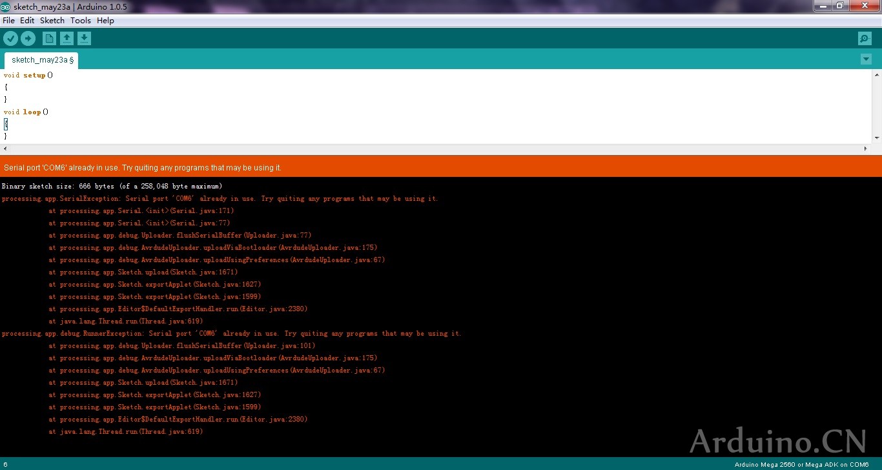The height and width of the screenshot is (470, 882).
Task: Click the 'void loop()' code line
Action: pos(26,112)
